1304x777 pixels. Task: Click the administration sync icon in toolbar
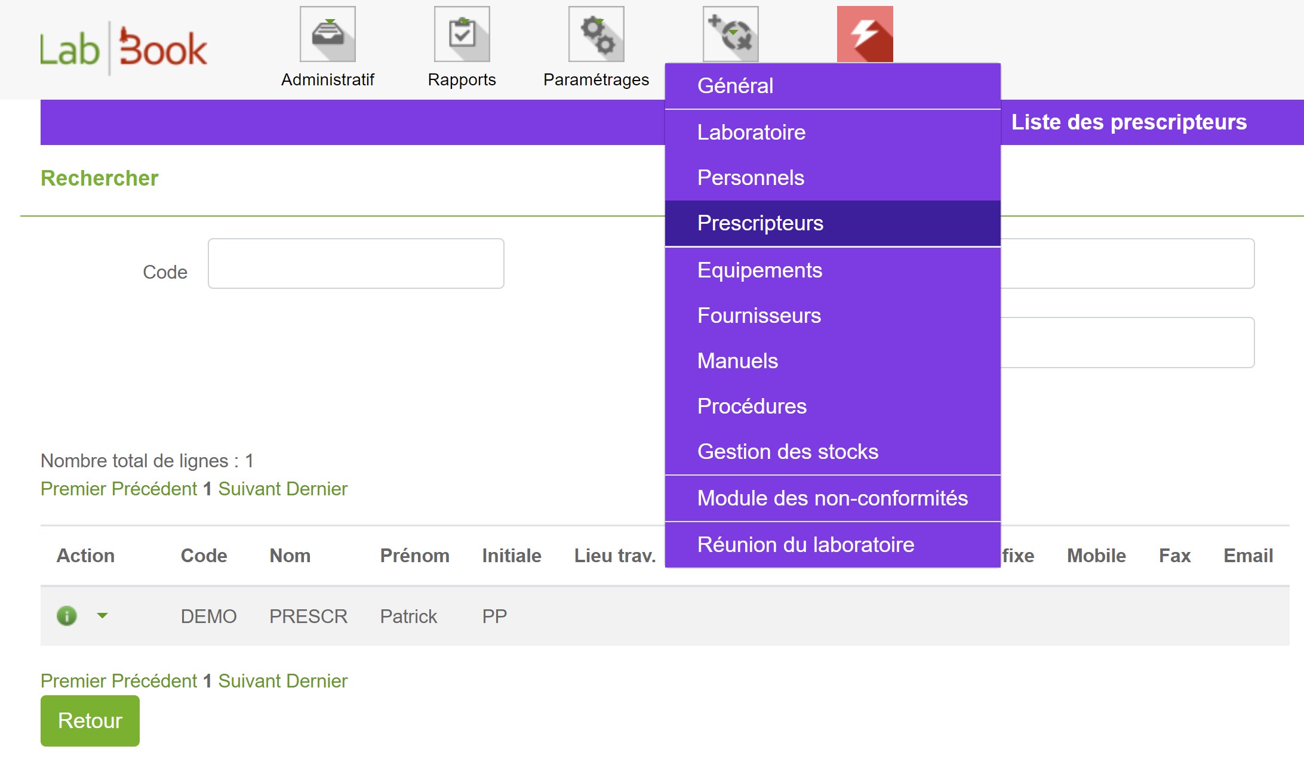click(730, 35)
